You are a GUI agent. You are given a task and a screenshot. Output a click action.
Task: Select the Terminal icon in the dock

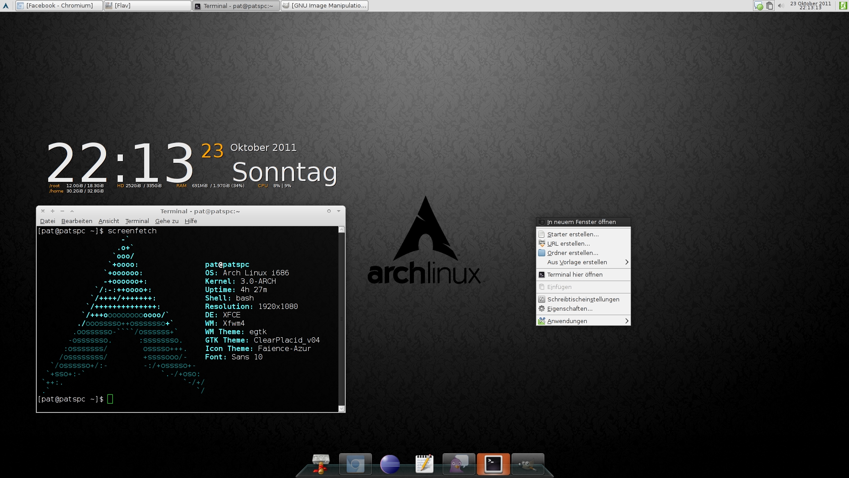pyautogui.click(x=493, y=464)
